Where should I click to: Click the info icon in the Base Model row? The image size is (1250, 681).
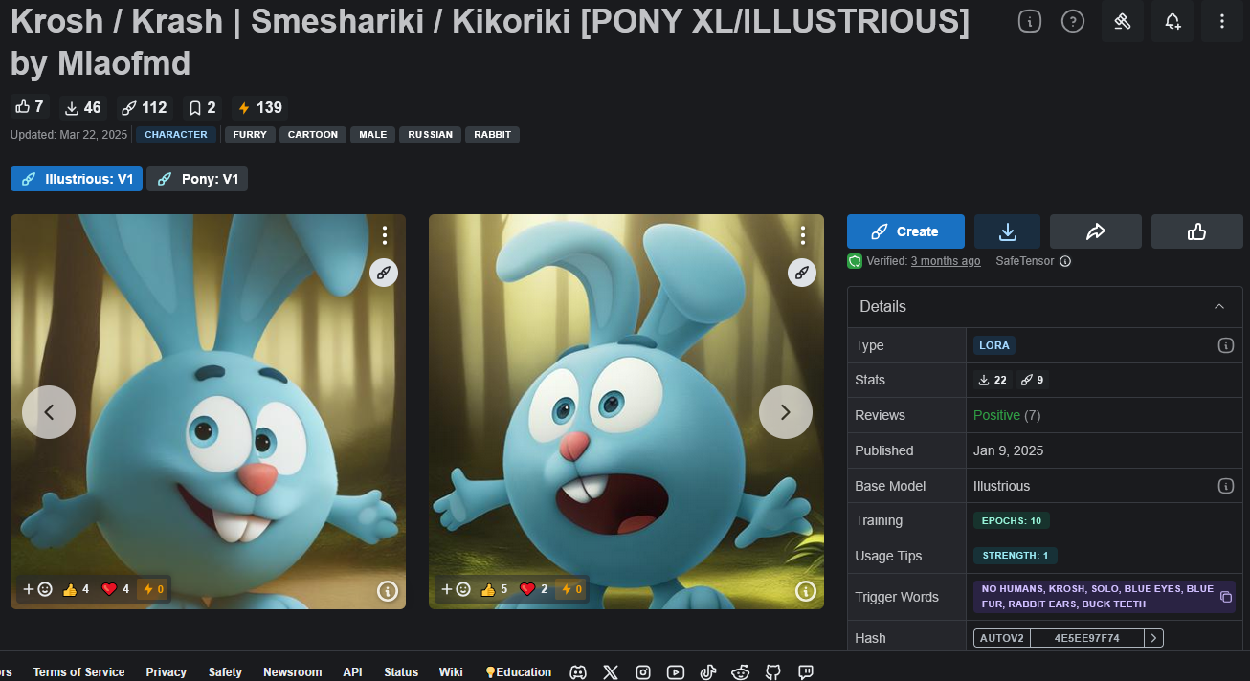(1226, 486)
